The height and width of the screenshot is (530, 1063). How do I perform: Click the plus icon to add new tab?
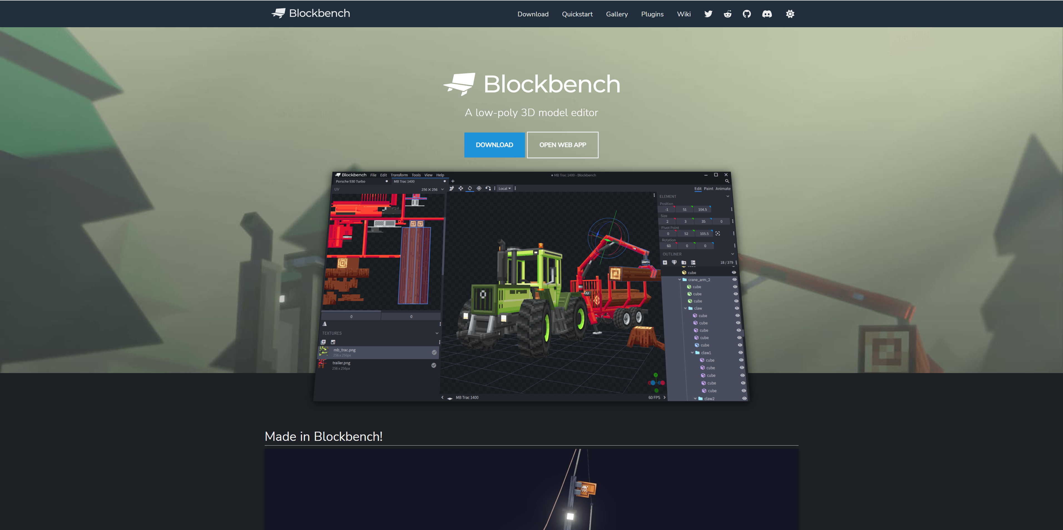tap(453, 181)
